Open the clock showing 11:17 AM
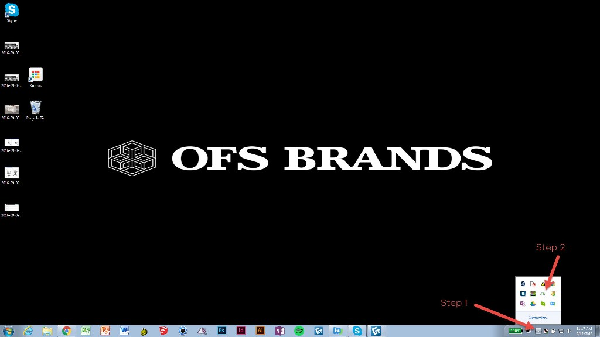This screenshot has height=337, width=600. coord(584,331)
